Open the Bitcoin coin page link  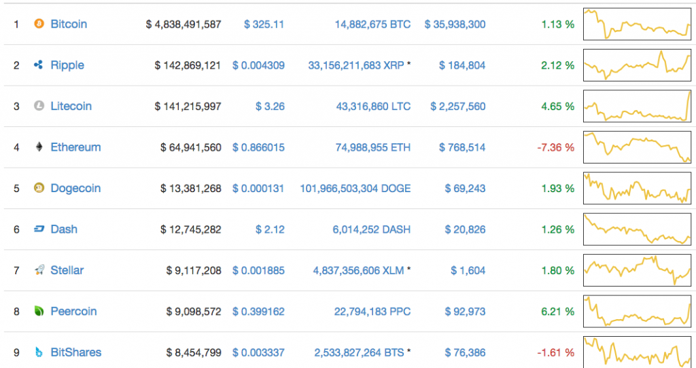point(69,24)
